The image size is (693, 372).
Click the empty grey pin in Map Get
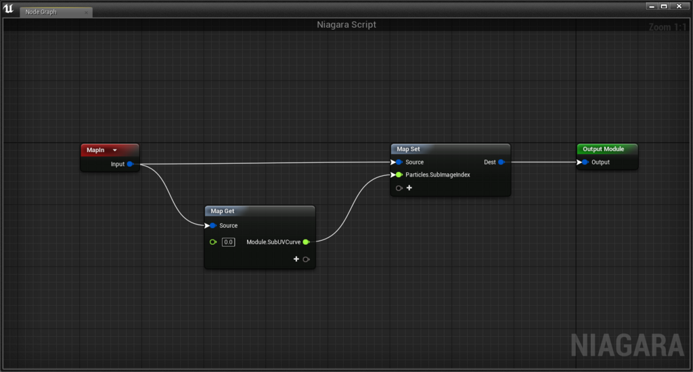(x=306, y=259)
